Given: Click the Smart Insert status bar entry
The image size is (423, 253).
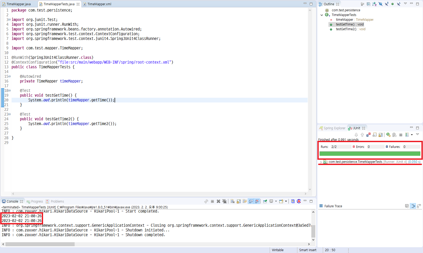Looking at the screenshot, I should (x=308, y=250).
